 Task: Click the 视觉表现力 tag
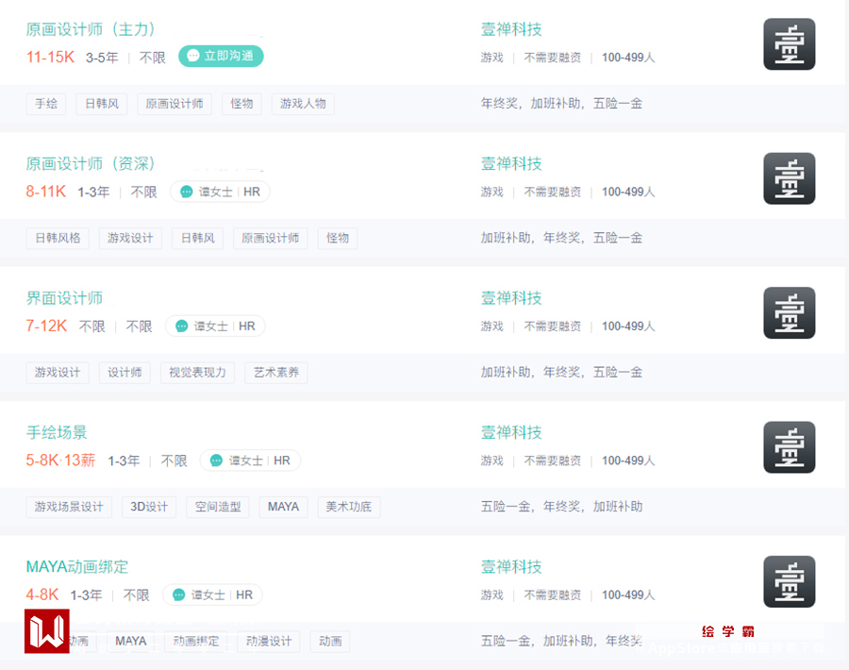(198, 373)
